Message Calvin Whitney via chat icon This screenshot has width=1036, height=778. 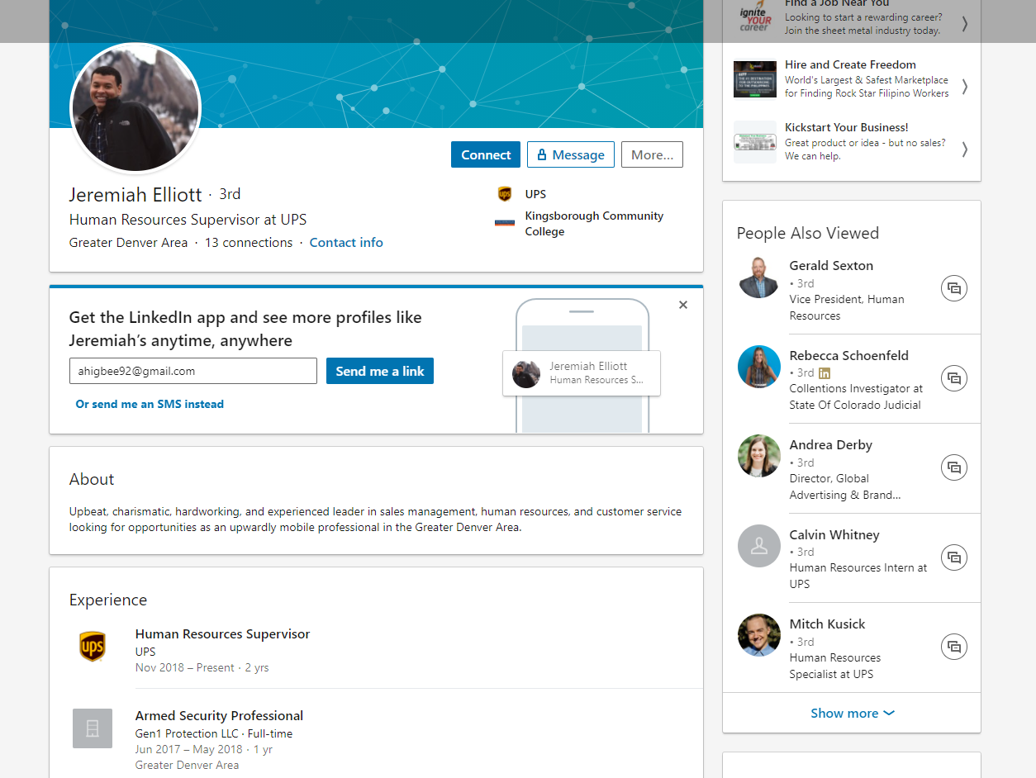(x=954, y=557)
